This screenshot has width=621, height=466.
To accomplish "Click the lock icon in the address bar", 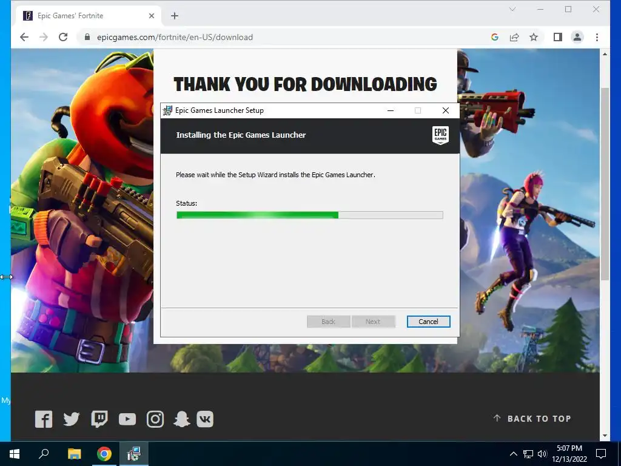I will (x=87, y=37).
